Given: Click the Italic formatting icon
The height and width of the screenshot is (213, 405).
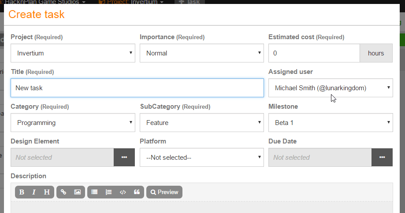Looking at the screenshot, I should coord(34,192).
